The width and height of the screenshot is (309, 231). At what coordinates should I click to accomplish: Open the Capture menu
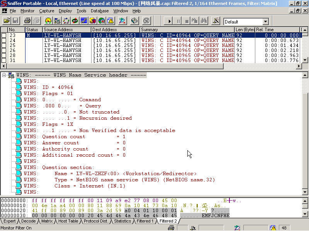click(x=46, y=11)
